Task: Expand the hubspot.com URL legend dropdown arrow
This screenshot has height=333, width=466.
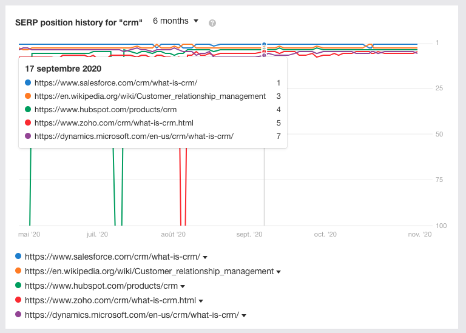Action: 183,286
